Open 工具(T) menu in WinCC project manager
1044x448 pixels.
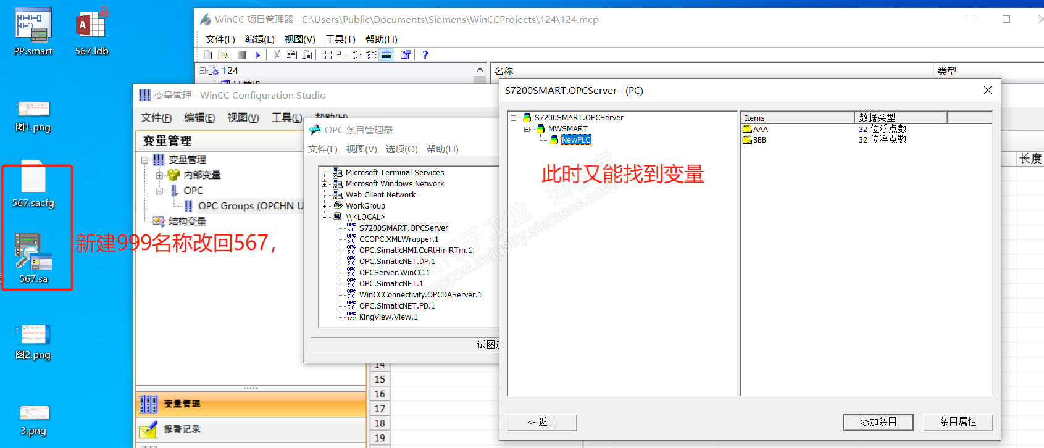(x=340, y=39)
